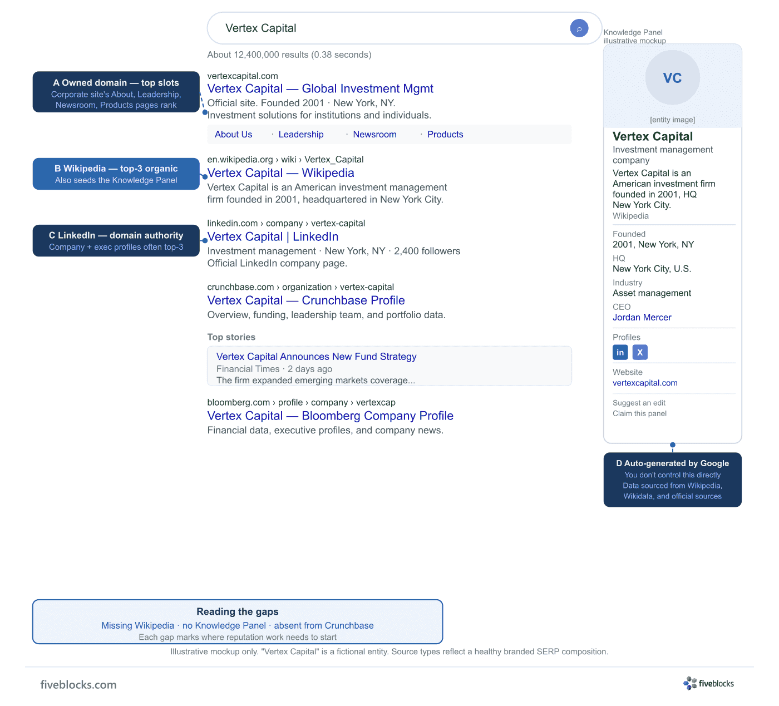This screenshot has height=706, width=779.
Task: Open Vertex Capital | LinkedIn result
Action: 273,236
